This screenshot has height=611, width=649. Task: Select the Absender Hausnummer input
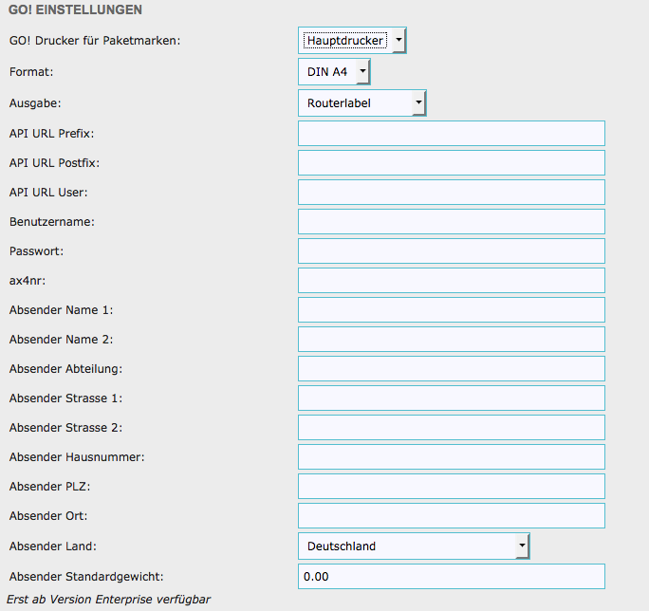tap(451, 457)
